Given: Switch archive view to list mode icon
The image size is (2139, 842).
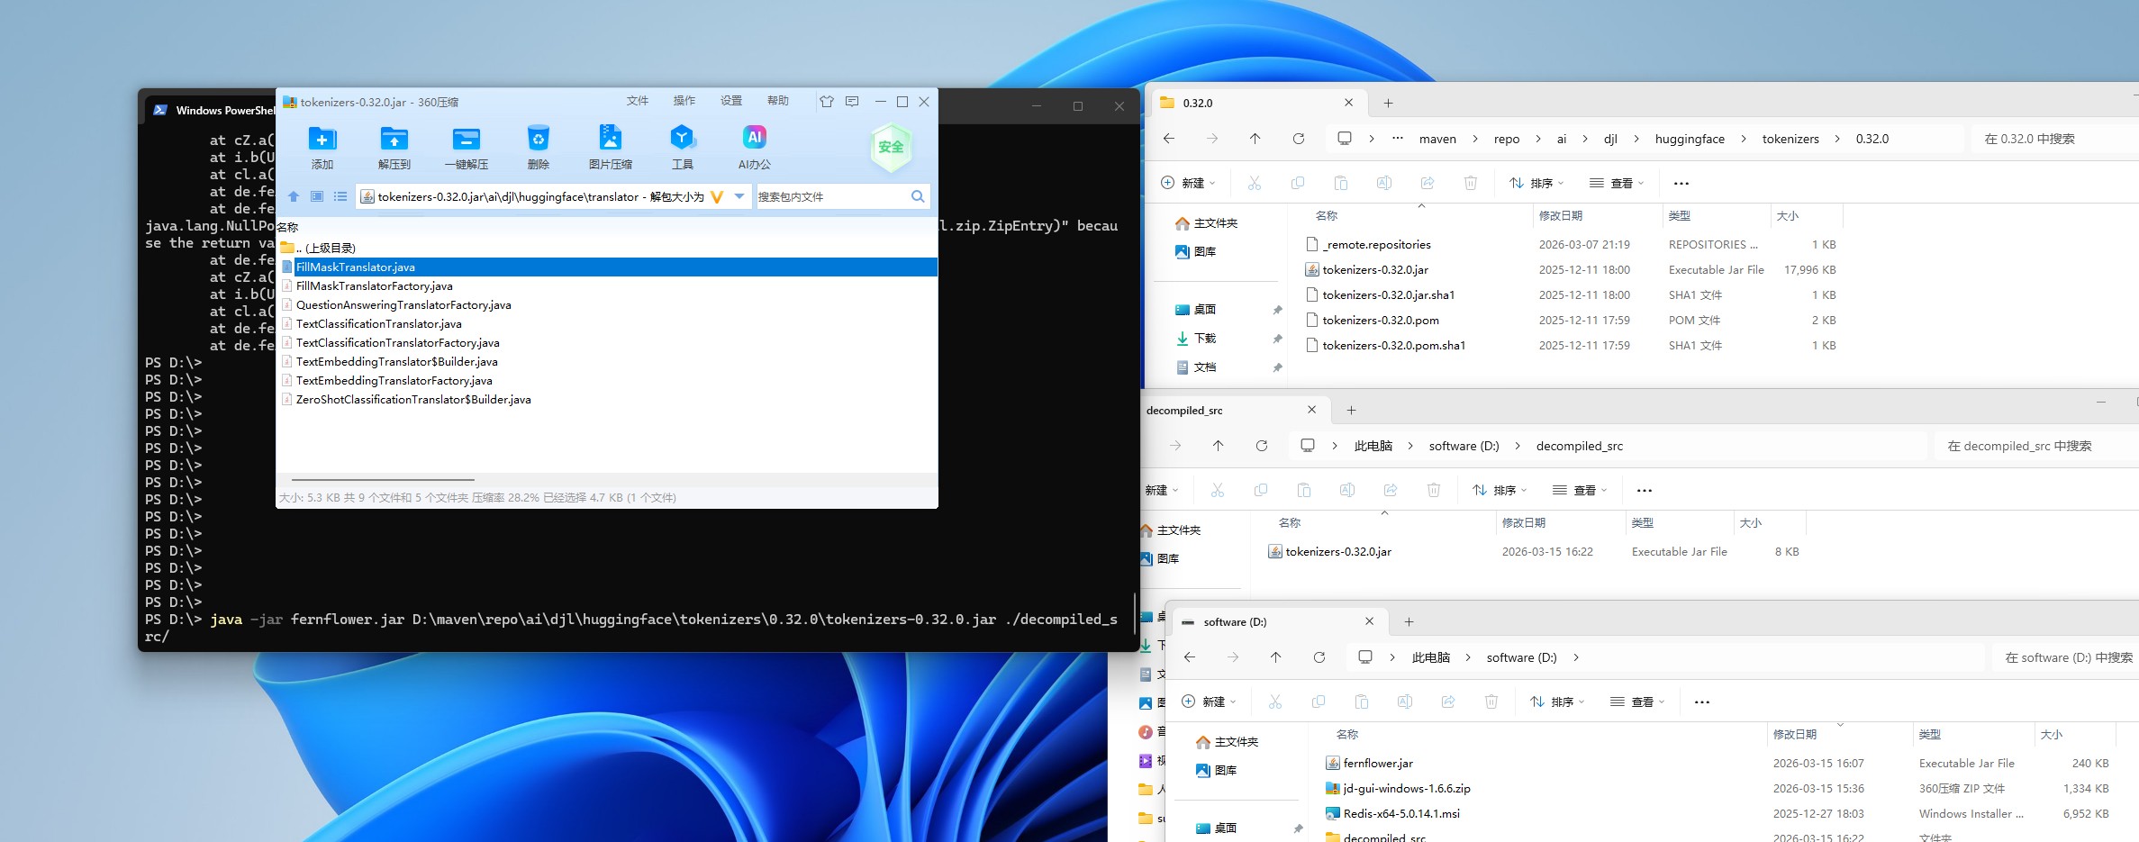Looking at the screenshot, I should (x=340, y=196).
